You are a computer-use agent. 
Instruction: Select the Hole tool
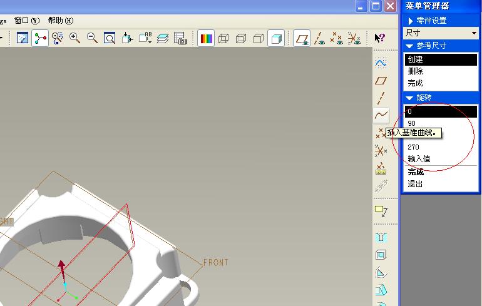381,237
